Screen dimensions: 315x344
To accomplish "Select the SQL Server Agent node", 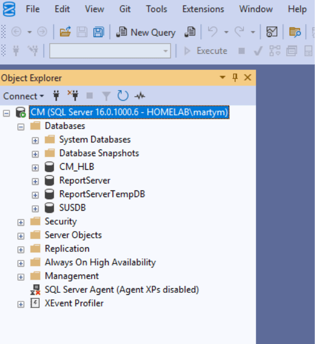I will click(121, 290).
